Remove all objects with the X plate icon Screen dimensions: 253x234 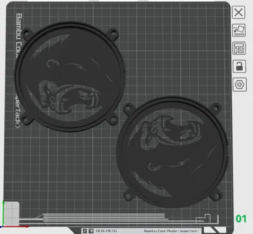(238, 13)
